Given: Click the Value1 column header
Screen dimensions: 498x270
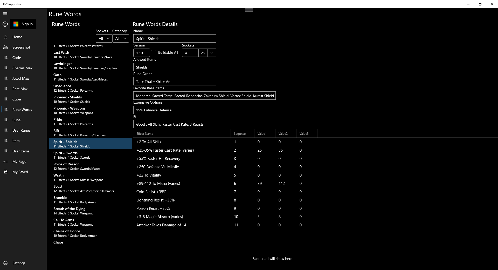Looking at the screenshot, I should [x=265, y=133].
